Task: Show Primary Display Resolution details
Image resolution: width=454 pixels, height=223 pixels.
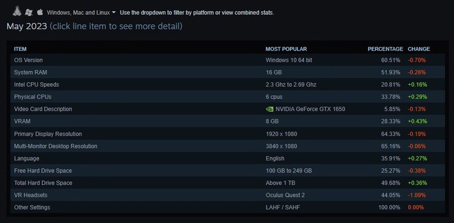Action: [x=228, y=134]
